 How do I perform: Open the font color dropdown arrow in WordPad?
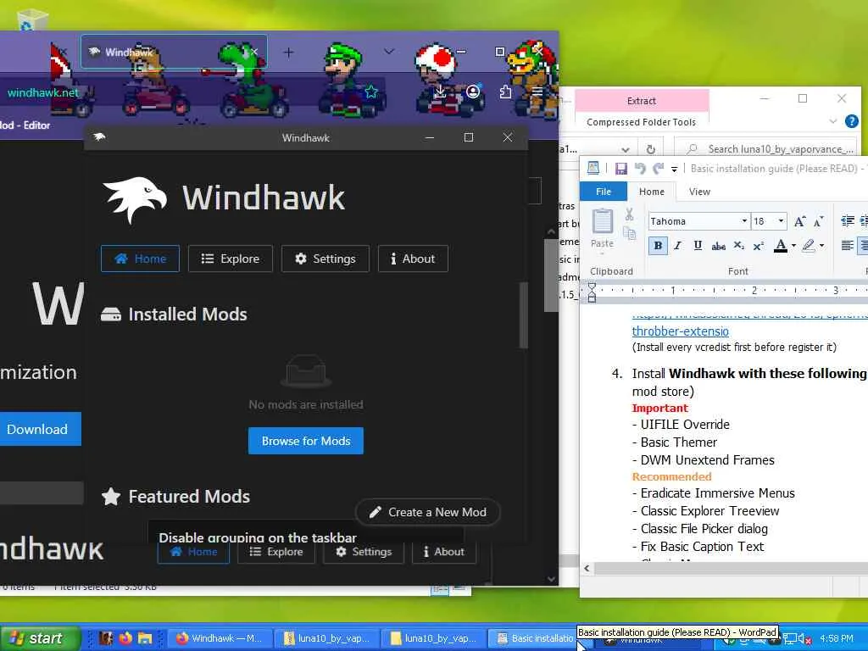793,246
